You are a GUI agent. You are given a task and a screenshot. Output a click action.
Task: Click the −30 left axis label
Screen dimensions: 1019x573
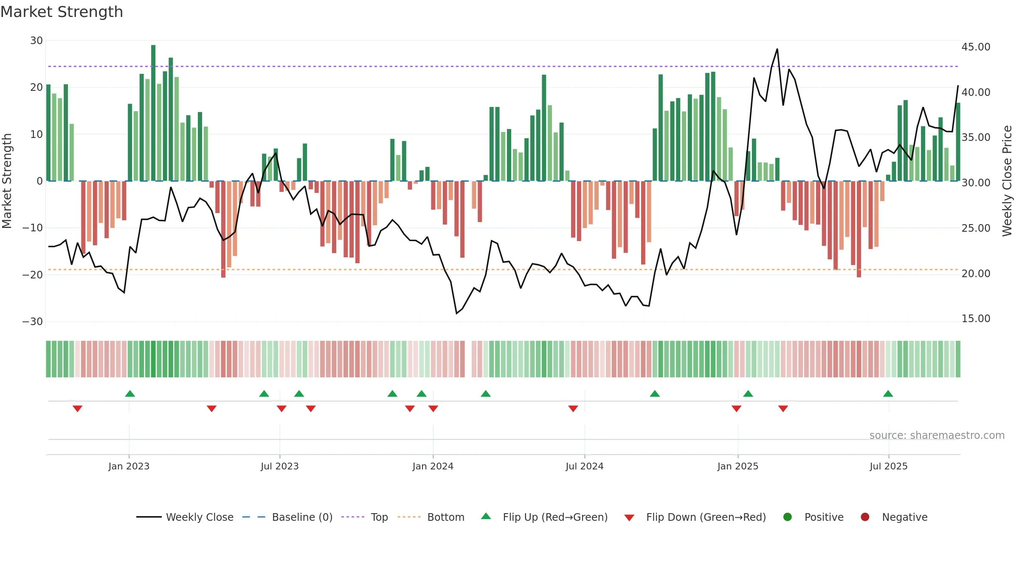click(x=33, y=321)
